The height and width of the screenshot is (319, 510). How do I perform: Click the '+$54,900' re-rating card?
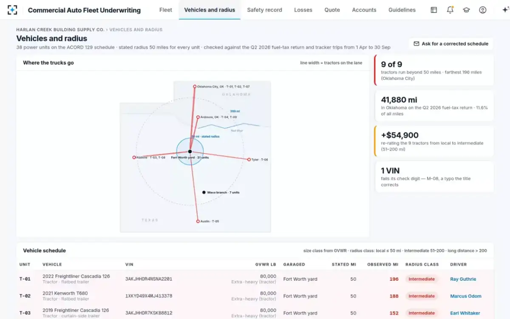[x=434, y=141]
